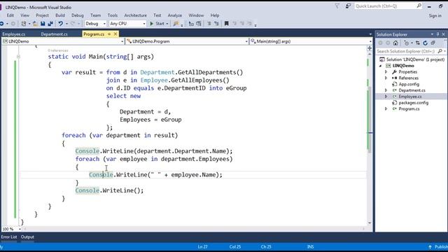Open the Architecture menu

pyautogui.click(x=135, y=15)
